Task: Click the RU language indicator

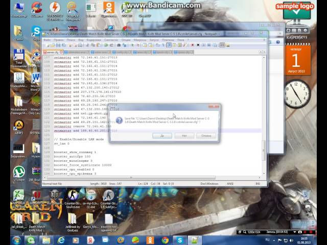Action: click(x=267, y=240)
